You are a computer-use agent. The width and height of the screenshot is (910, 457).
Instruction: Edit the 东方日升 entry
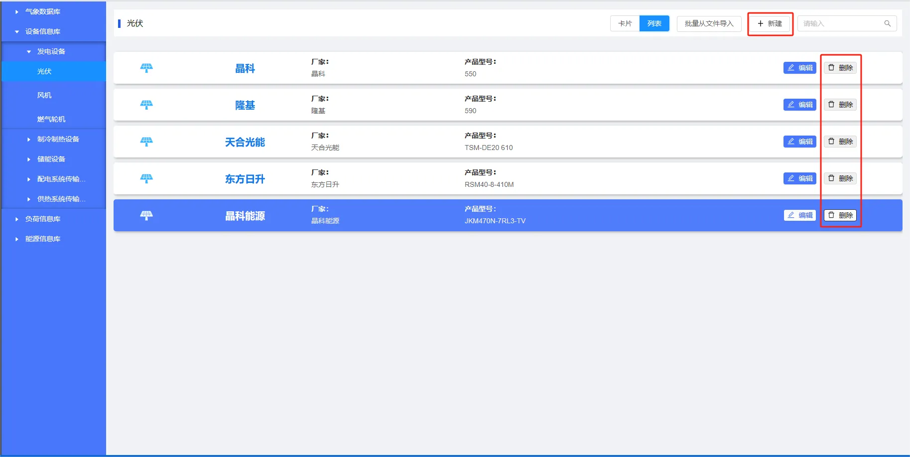pyautogui.click(x=799, y=178)
